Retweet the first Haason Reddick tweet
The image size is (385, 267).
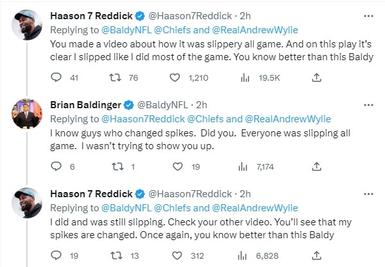coord(115,78)
